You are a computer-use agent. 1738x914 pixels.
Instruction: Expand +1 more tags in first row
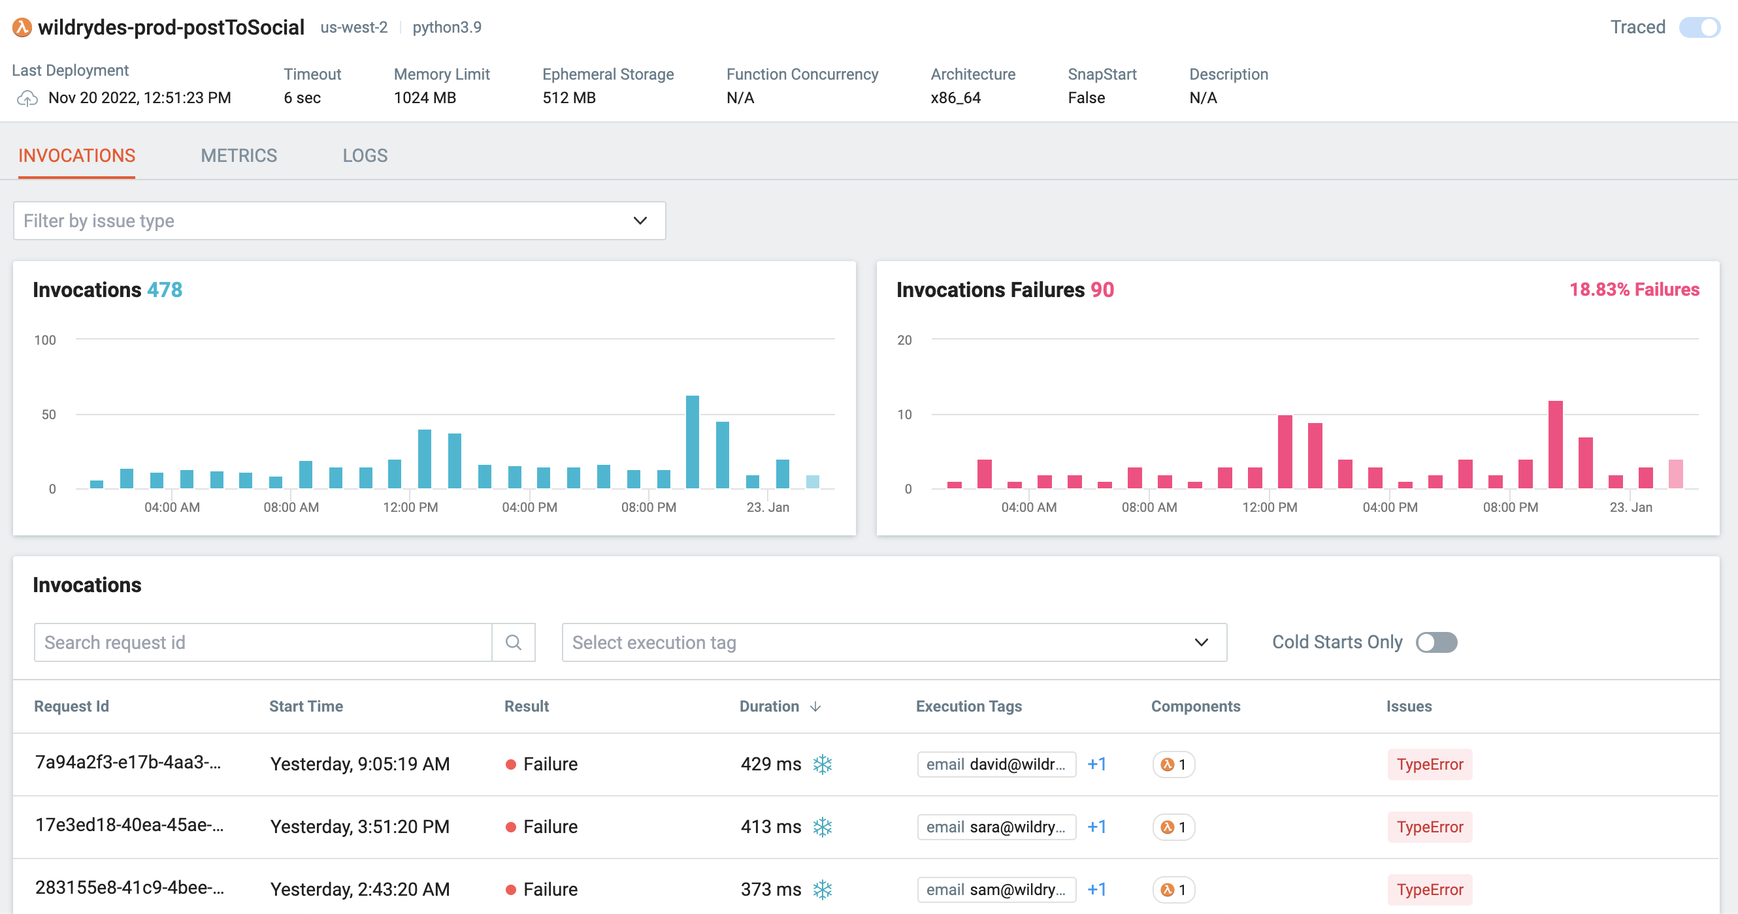[x=1096, y=764]
